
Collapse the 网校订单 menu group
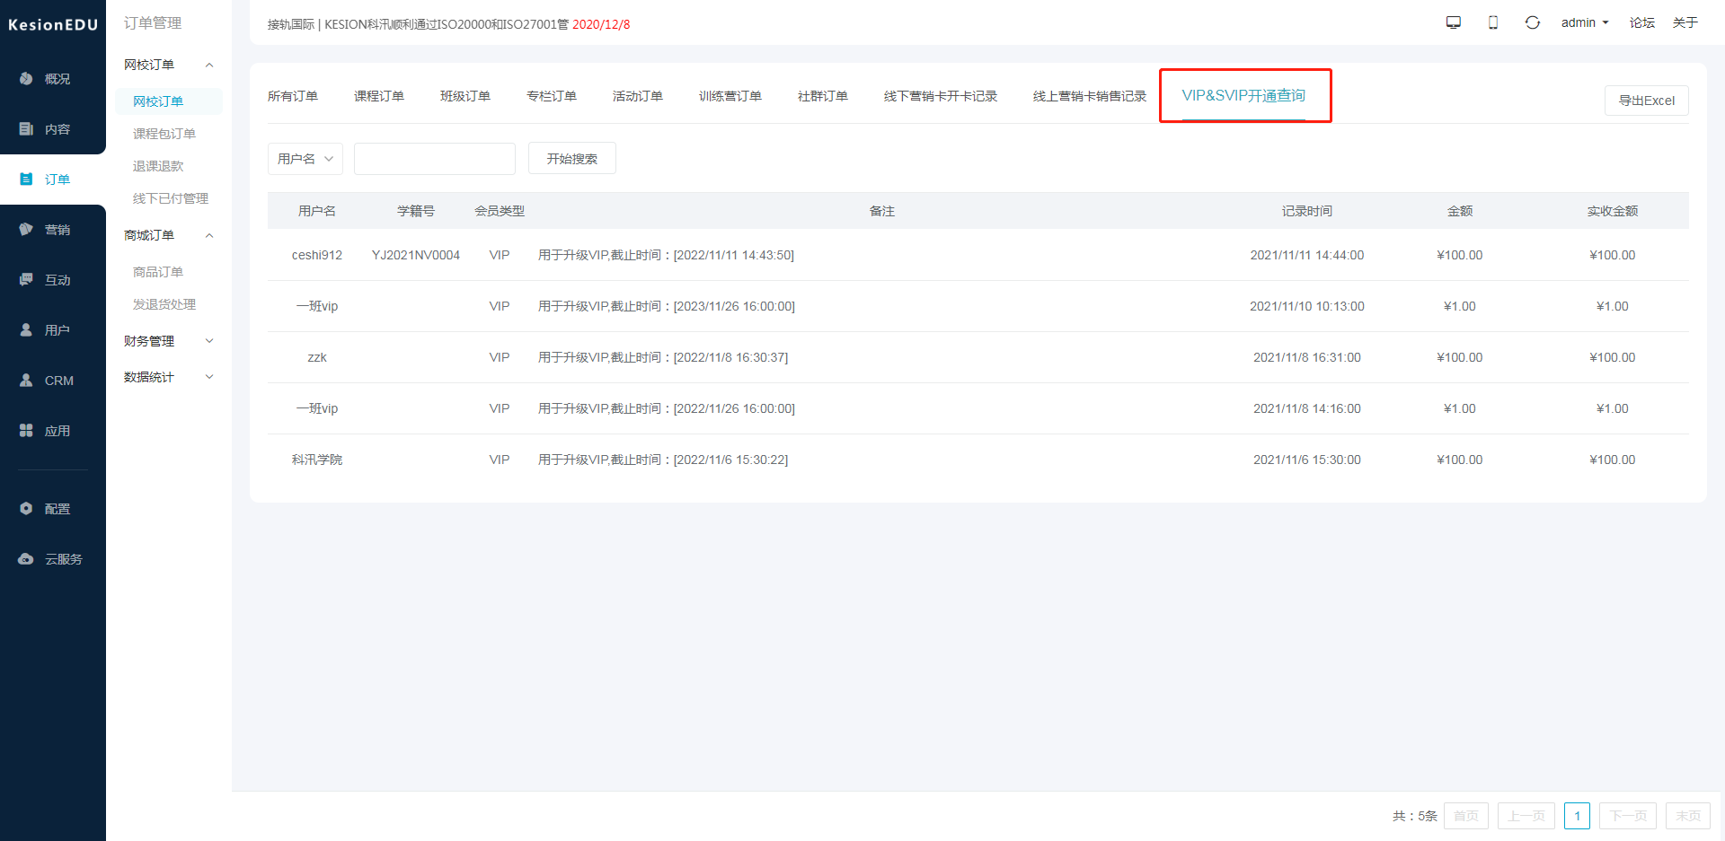click(209, 65)
